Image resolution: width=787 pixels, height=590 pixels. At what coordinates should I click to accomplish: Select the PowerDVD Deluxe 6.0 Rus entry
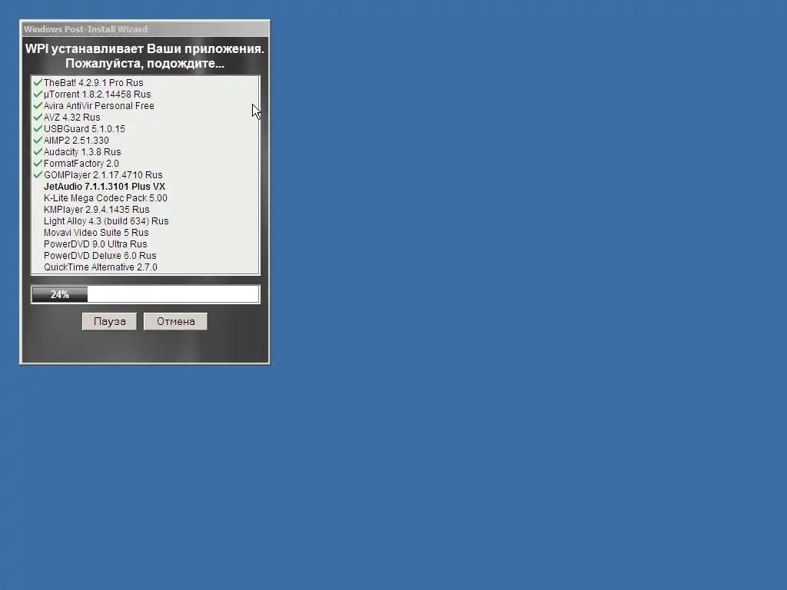pyautogui.click(x=100, y=256)
